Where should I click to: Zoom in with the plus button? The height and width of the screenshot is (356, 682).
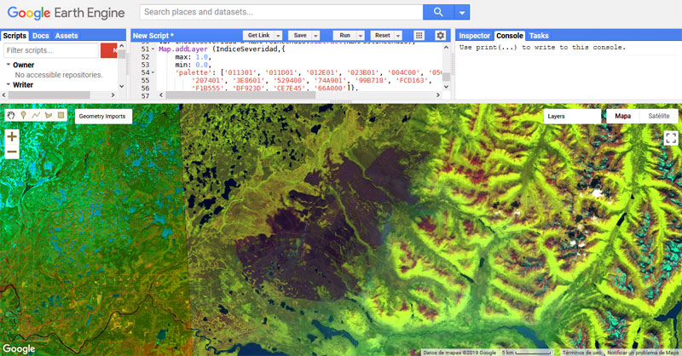(x=12, y=136)
